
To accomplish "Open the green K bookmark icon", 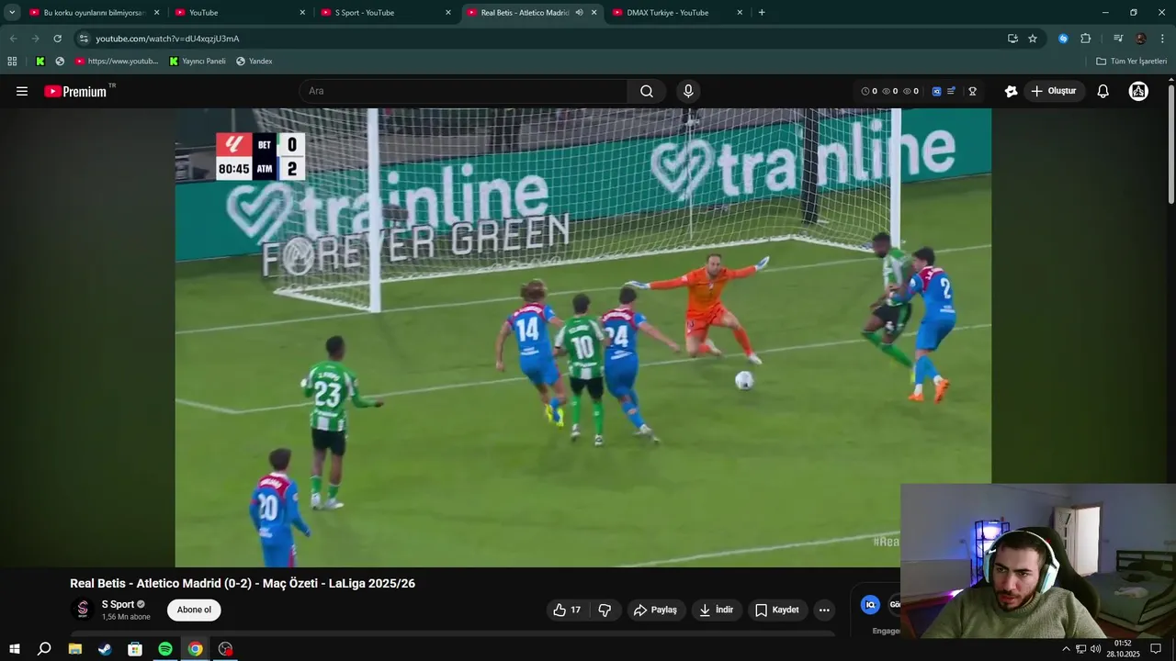I will click(x=40, y=62).
